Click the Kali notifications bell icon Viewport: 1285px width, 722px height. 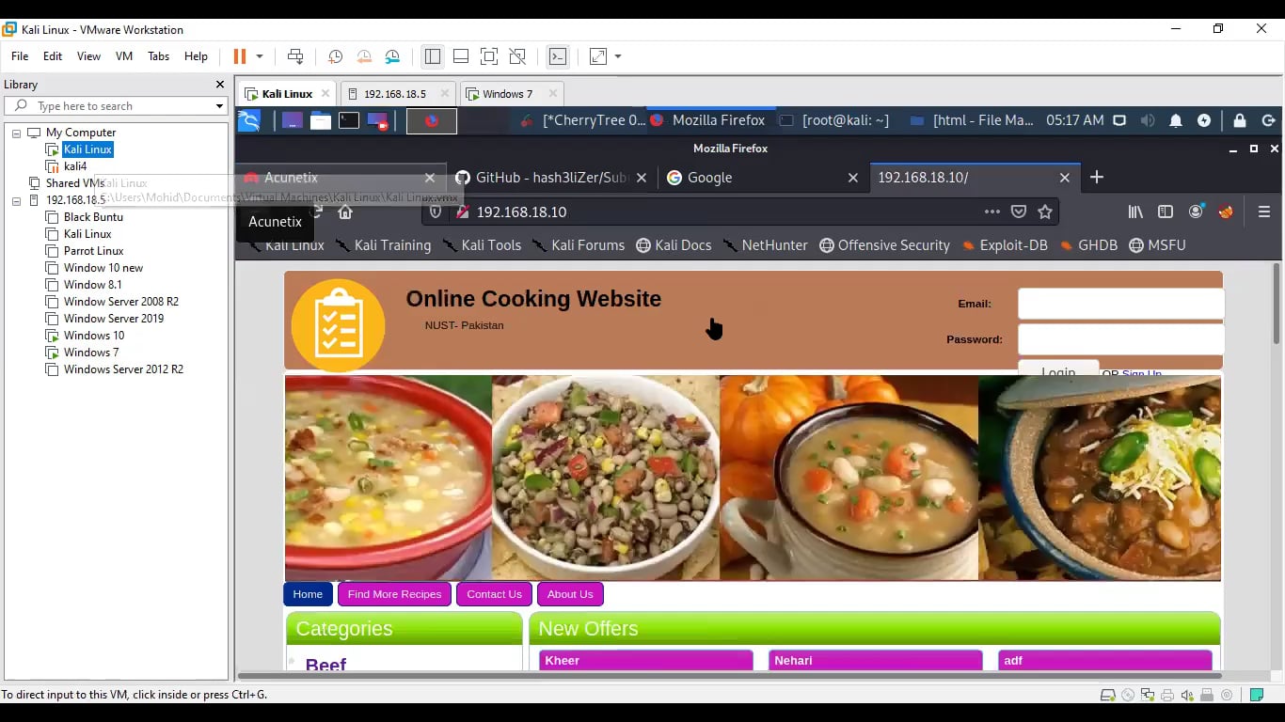(x=1176, y=120)
